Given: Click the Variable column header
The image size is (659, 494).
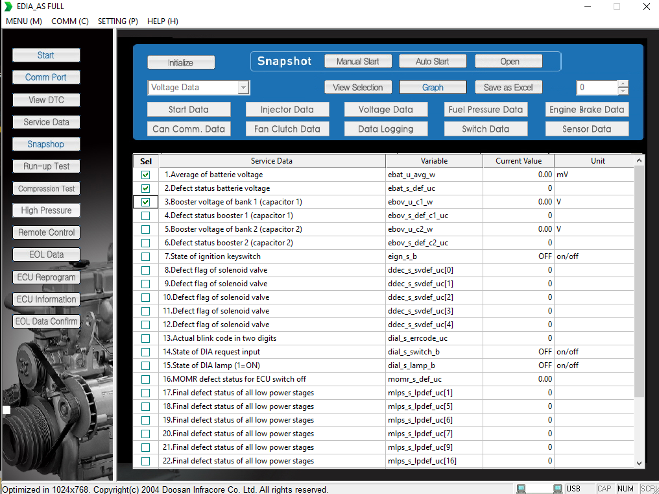Looking at the screenshot, I should [x=434, y=161].
